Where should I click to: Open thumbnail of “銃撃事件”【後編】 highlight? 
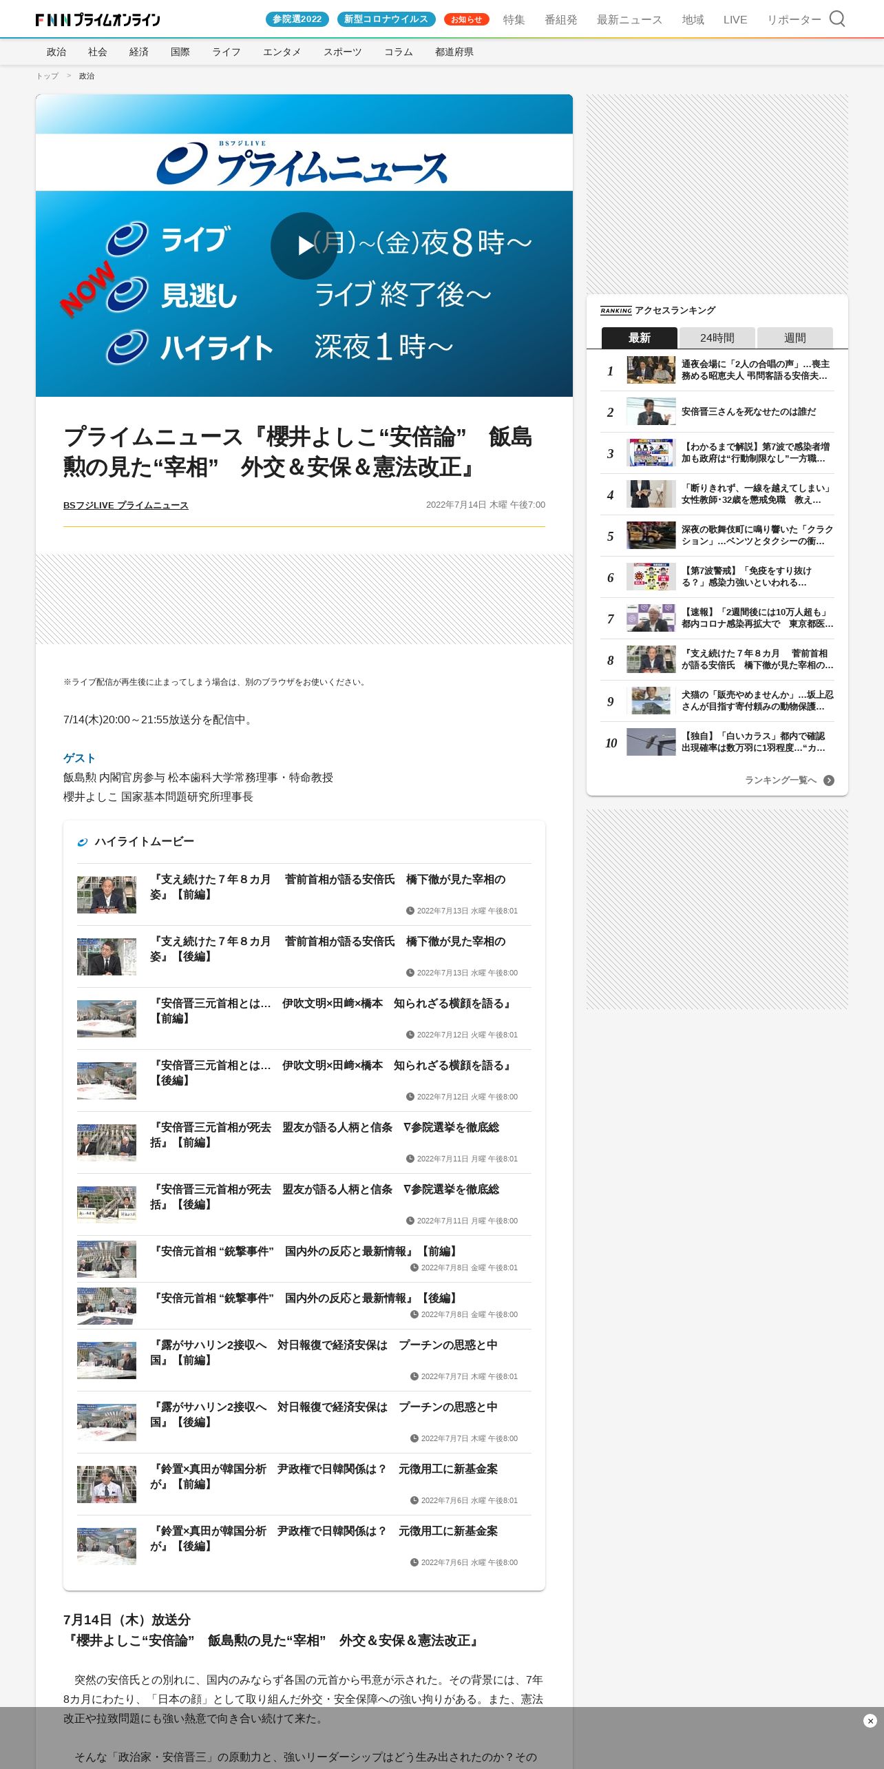107,1306
